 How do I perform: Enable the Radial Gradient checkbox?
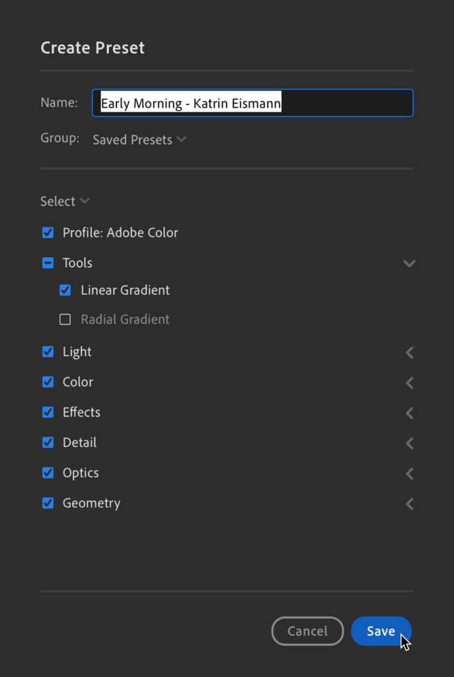[x=65, y=319]
